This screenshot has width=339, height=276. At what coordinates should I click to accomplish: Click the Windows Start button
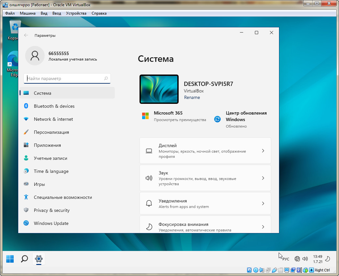pos(10,259)
